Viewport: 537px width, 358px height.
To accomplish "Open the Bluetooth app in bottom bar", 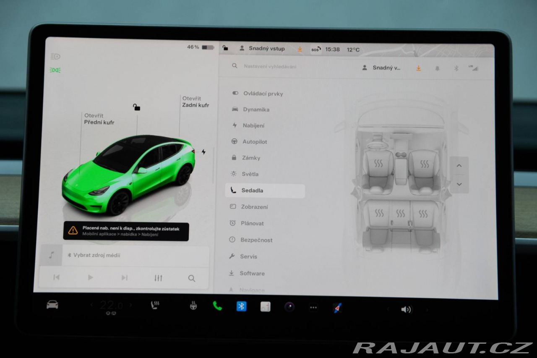I will click(x=241, y=306).
